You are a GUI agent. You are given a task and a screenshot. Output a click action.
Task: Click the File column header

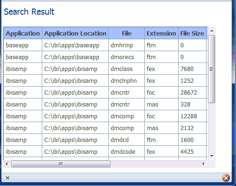pyautogui.click(x=126, y=33)
